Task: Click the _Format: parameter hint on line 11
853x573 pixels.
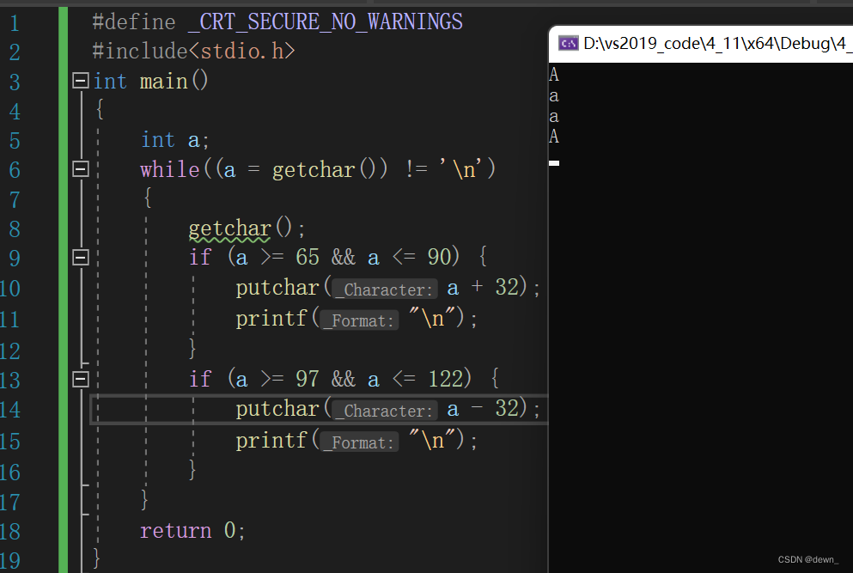Action: [358, 320]
